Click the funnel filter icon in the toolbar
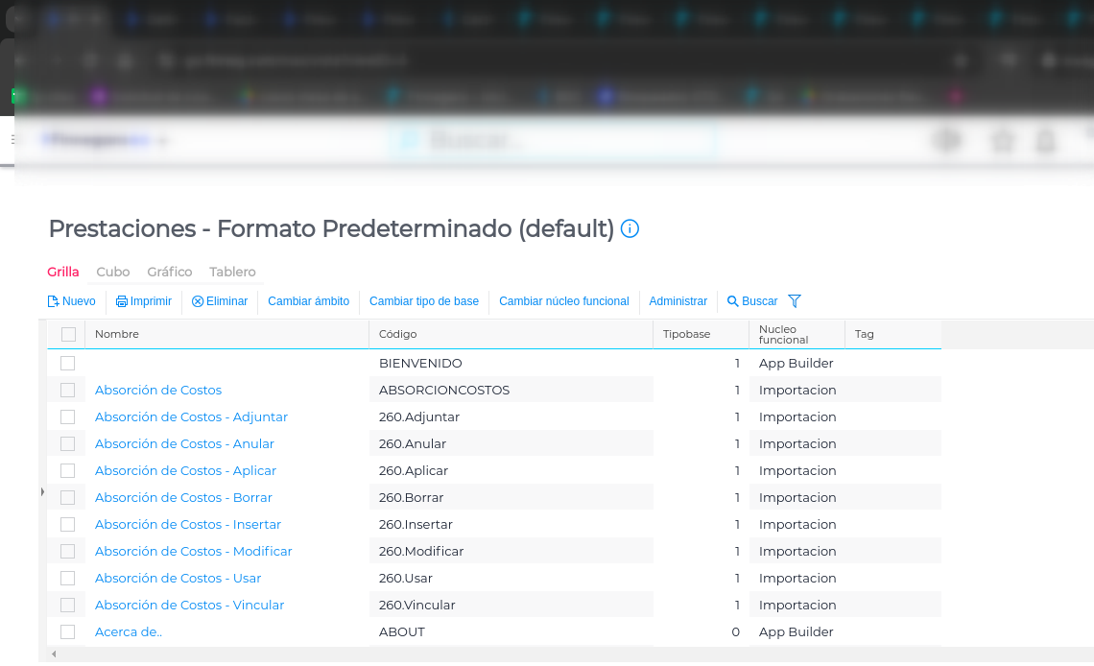This screenshot has height=666, width=1094. pos(795,301)
